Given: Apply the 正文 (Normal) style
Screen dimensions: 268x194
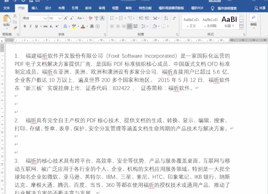Looking at the screenshot, I should pos(191,22).
